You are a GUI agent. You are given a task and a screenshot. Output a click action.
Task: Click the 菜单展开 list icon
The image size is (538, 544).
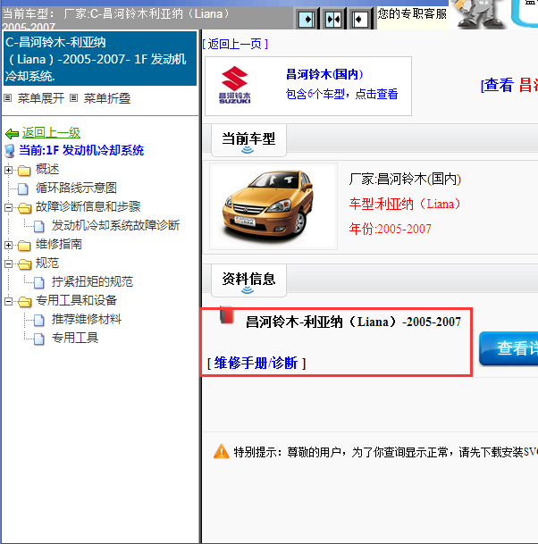(x=8, y=98)
